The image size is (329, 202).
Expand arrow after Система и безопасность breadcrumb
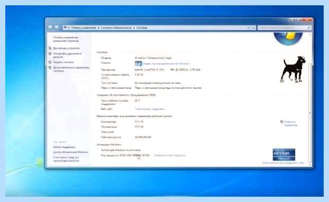click(x=134, y=28)
